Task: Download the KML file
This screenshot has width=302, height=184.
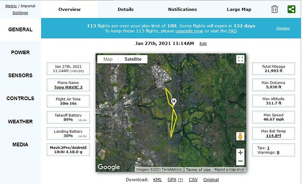Action: pyautogui.click(x=158, y=180)
